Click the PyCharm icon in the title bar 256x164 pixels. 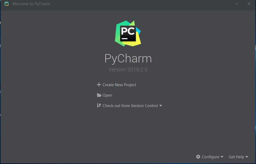tap(7, 4)
